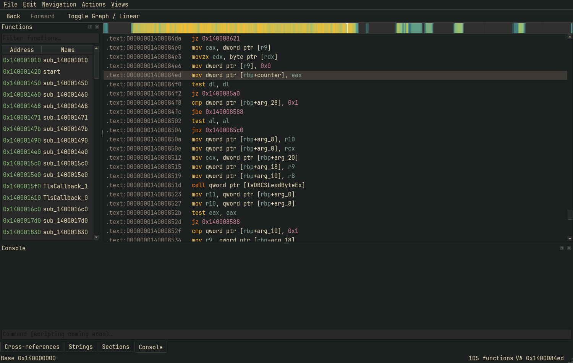
Task: Click the Back toolbar button
Action: [13, 16]
